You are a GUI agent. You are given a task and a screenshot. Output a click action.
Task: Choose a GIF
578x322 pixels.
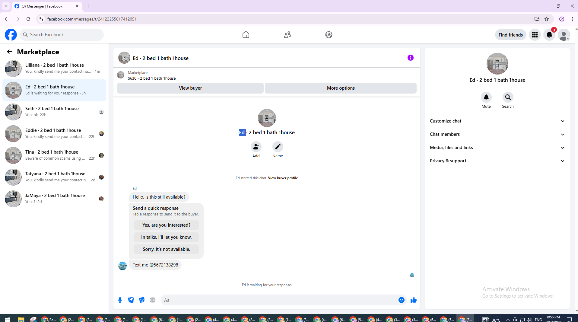pos(153,300)
